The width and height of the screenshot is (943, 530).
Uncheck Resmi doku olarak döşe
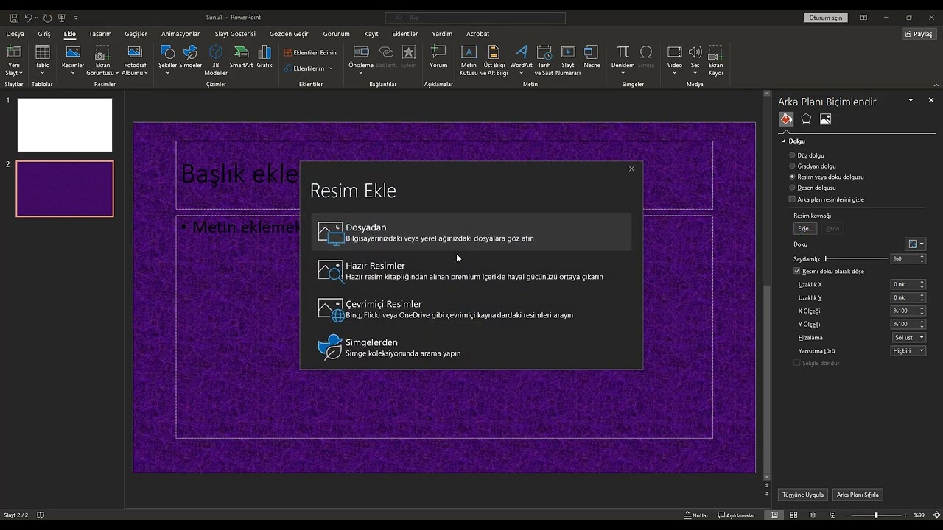[x=797, y=271]
